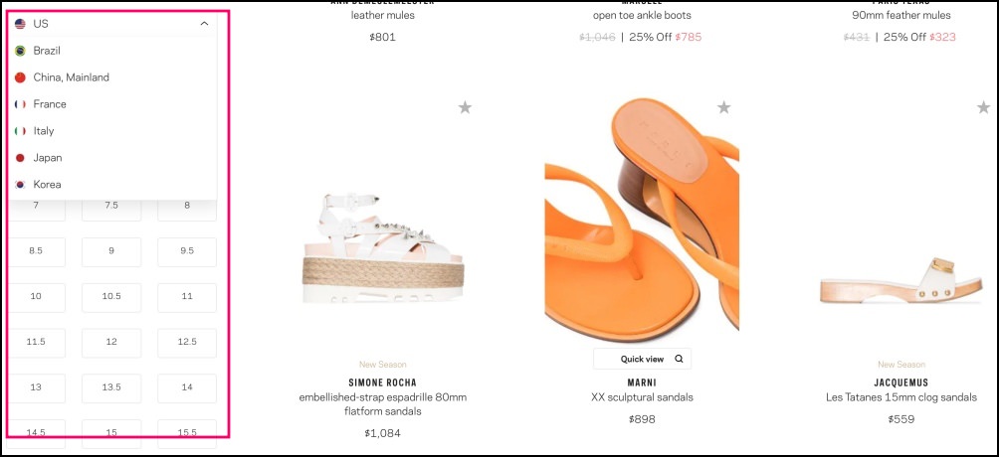Click the Quick view button
999x457 pixels.
642,359
